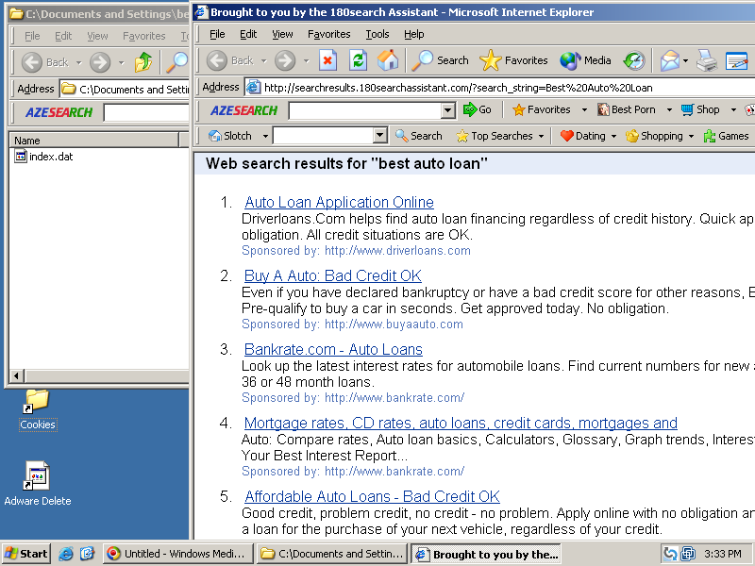Expand the Best Porn dropdown arrow
Screen dimensions: 755x566
pos(669,110)
